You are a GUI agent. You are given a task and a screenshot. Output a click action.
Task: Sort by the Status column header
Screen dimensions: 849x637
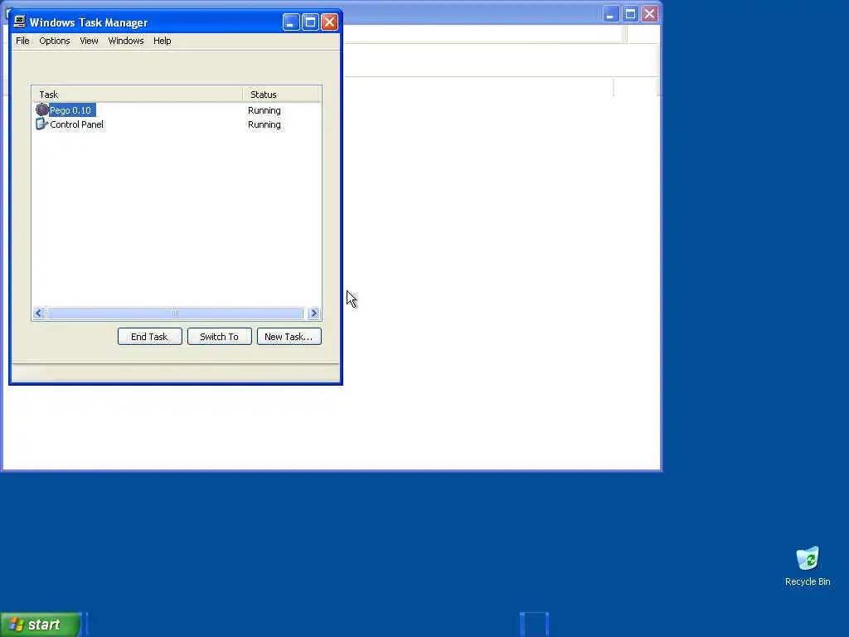(x=282, y=95)
